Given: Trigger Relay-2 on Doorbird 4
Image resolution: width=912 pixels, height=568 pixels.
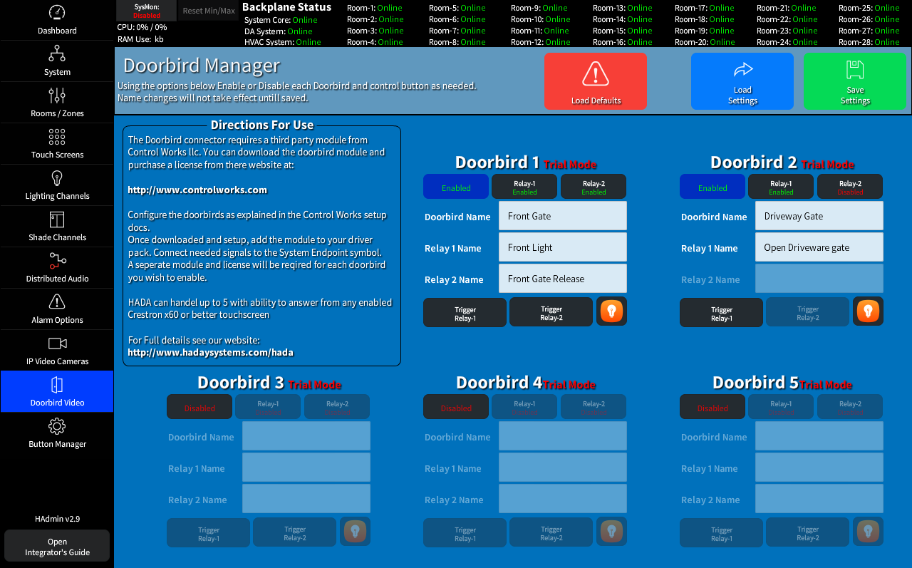Looking at the screenshot, I should [x=551, y=532].
